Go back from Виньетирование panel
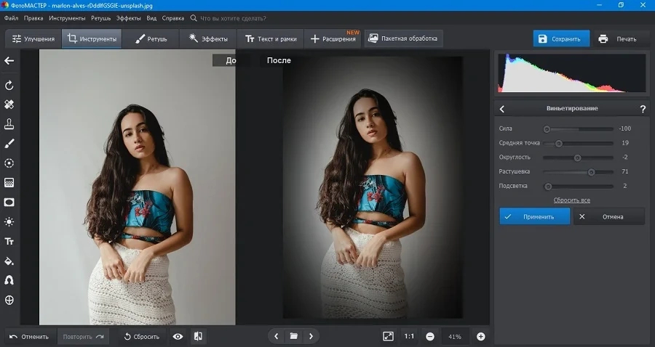 pyautogui.click(x=502, y=109)
